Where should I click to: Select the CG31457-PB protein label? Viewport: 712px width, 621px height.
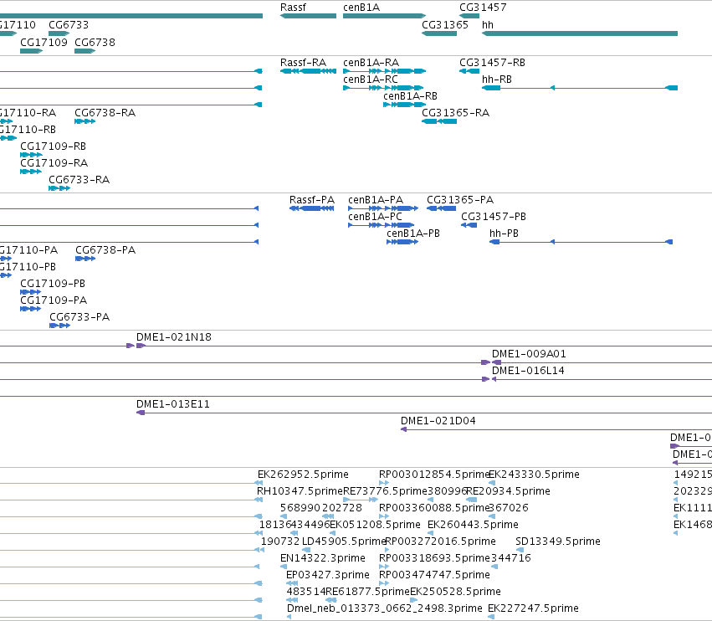tap(494, 217)
